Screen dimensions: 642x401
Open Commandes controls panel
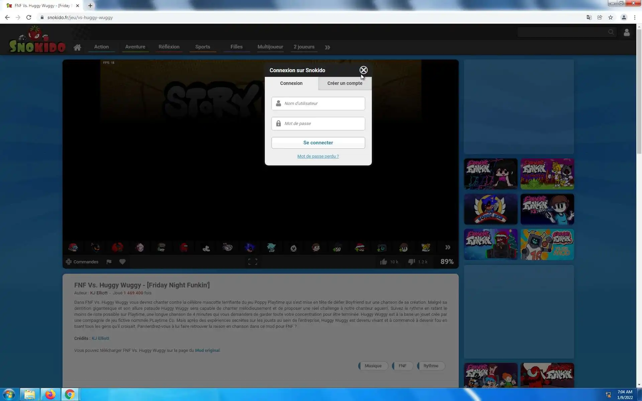click(82, 262)
